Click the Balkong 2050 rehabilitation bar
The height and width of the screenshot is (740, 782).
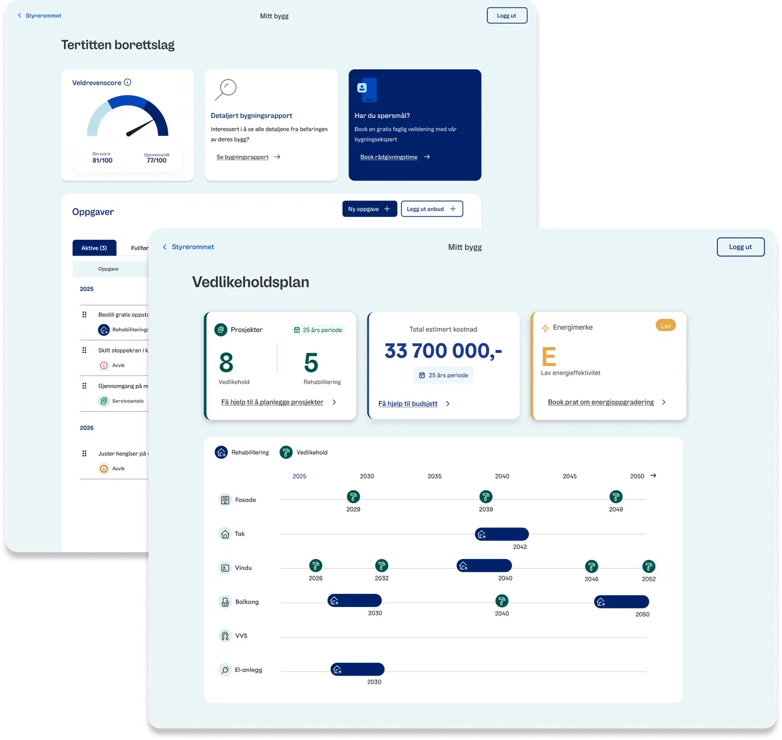(x=622, y=601)
